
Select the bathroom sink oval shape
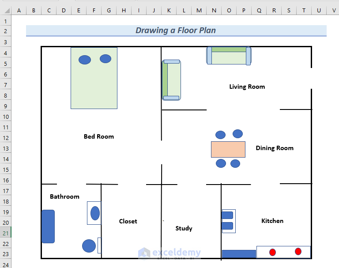coord(95,213)
